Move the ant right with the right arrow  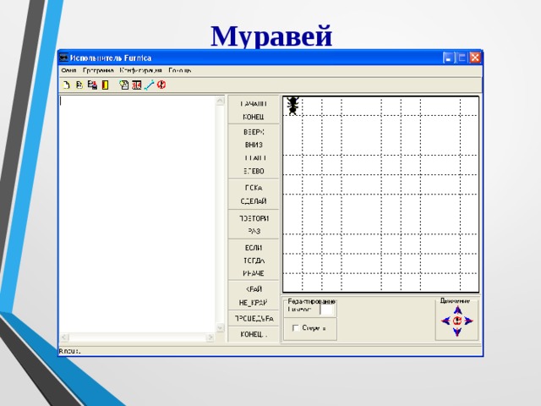[468, 321]
